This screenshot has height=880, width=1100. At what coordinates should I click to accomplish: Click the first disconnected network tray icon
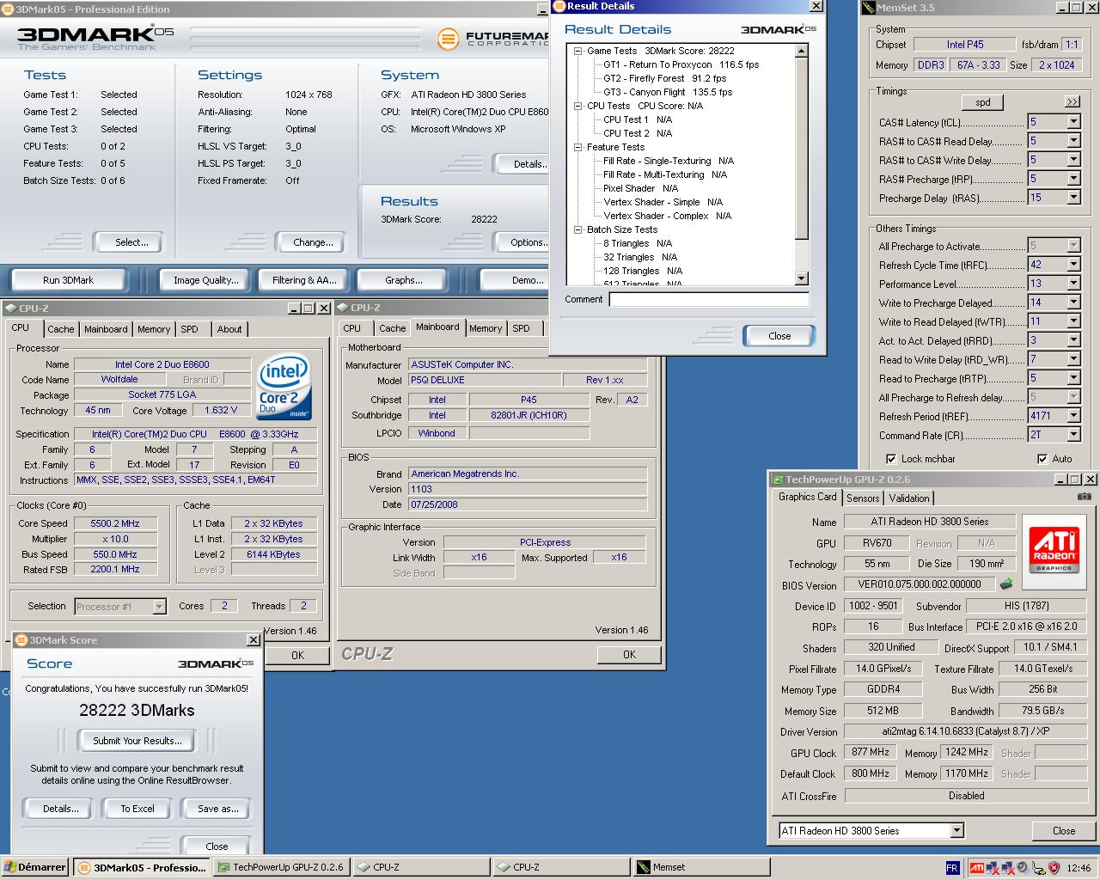pyautogui.click(x=993, y=867)
